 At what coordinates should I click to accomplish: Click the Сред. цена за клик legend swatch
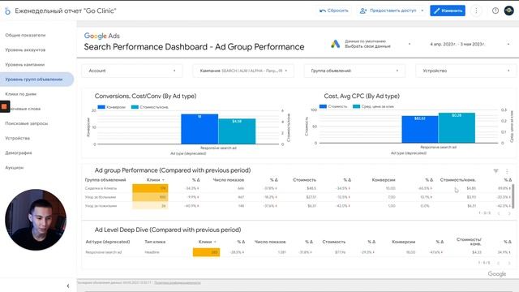(356, 106)
